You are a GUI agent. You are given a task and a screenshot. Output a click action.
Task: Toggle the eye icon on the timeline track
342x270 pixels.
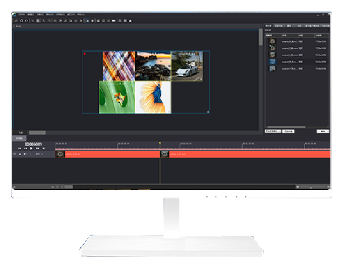(x=15, y=154)
